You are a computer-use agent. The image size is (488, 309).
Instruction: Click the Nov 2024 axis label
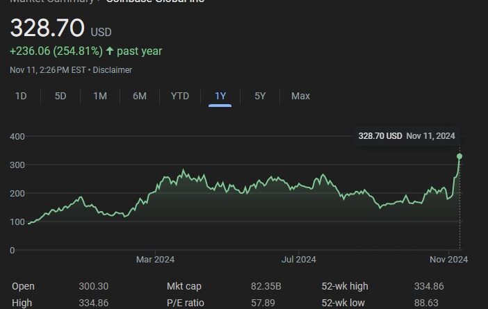coord(449,260)
